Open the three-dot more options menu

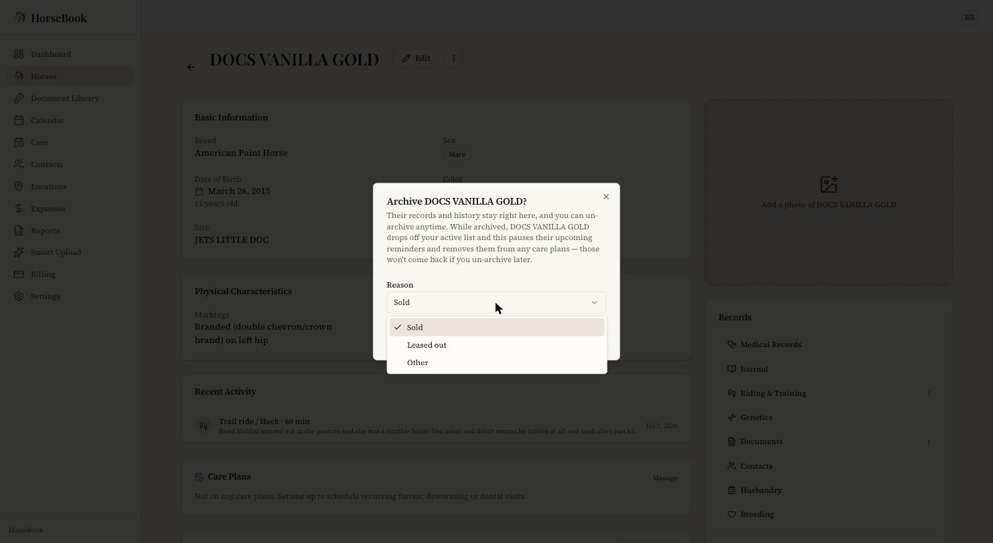click(x=454, y=58)
